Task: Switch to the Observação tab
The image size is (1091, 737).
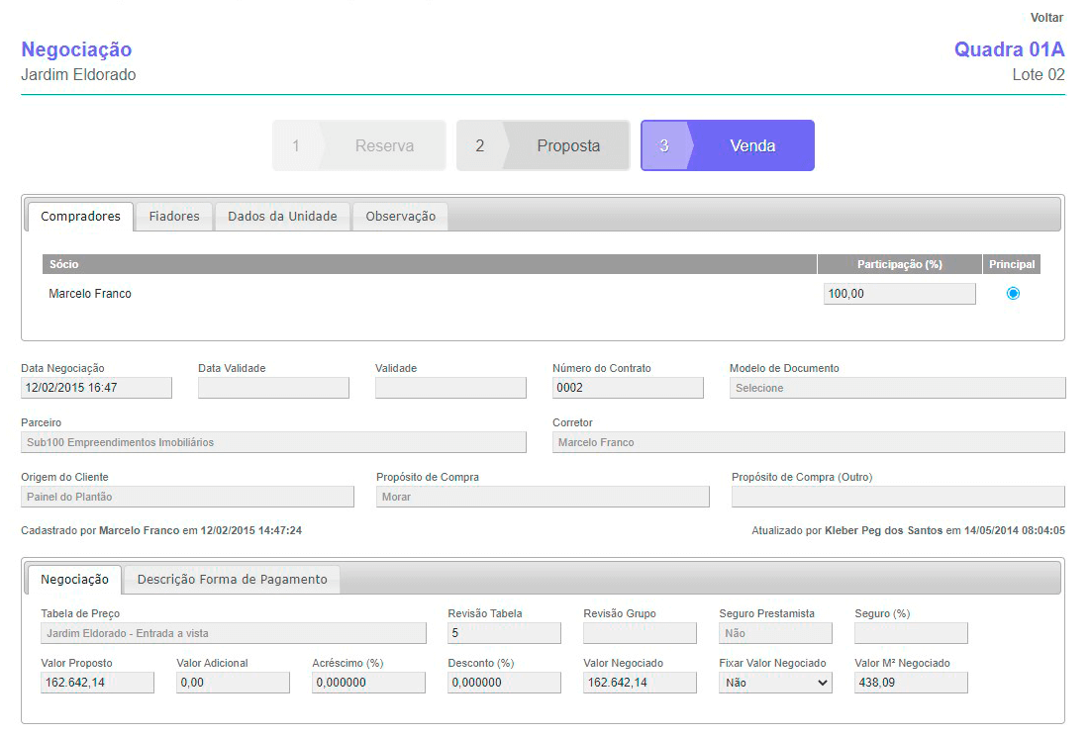Action: click(400, 216)
